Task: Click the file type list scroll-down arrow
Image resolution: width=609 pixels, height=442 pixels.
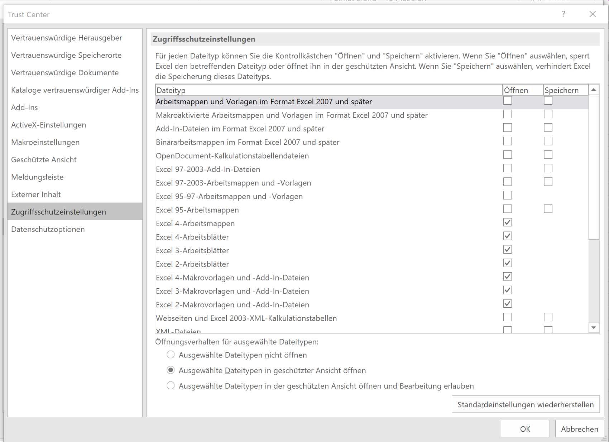Action: (x=594, y=327)
